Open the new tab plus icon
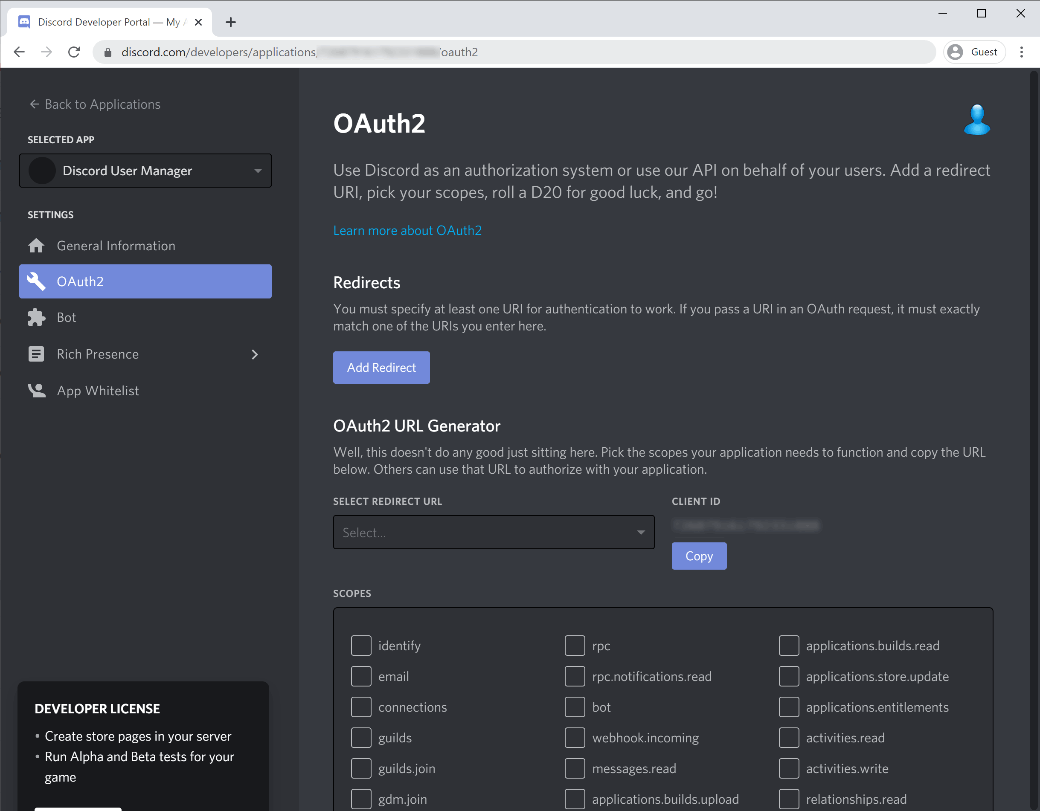The image size is (1040, 811). coord(230,22)
